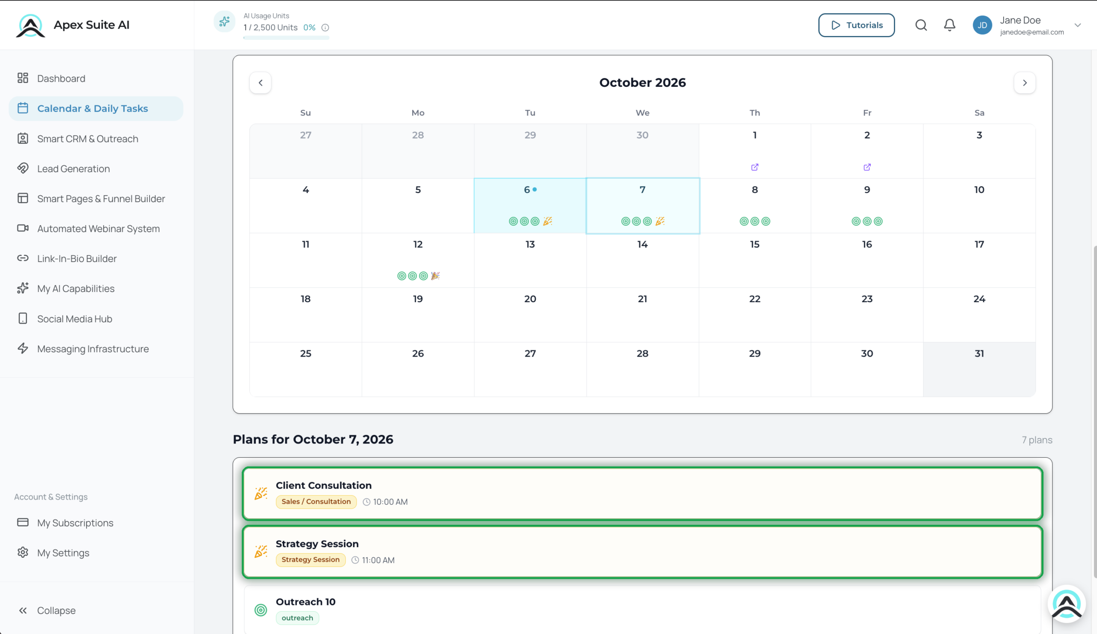
Task: Click the party icon on October 6
Action: click(548, 221)
